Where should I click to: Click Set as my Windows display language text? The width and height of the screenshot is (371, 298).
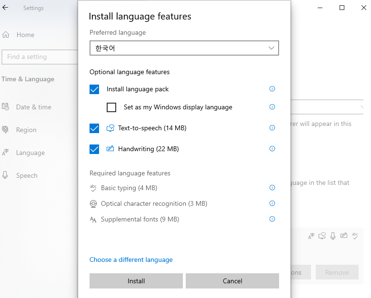[x=178, y=107]
